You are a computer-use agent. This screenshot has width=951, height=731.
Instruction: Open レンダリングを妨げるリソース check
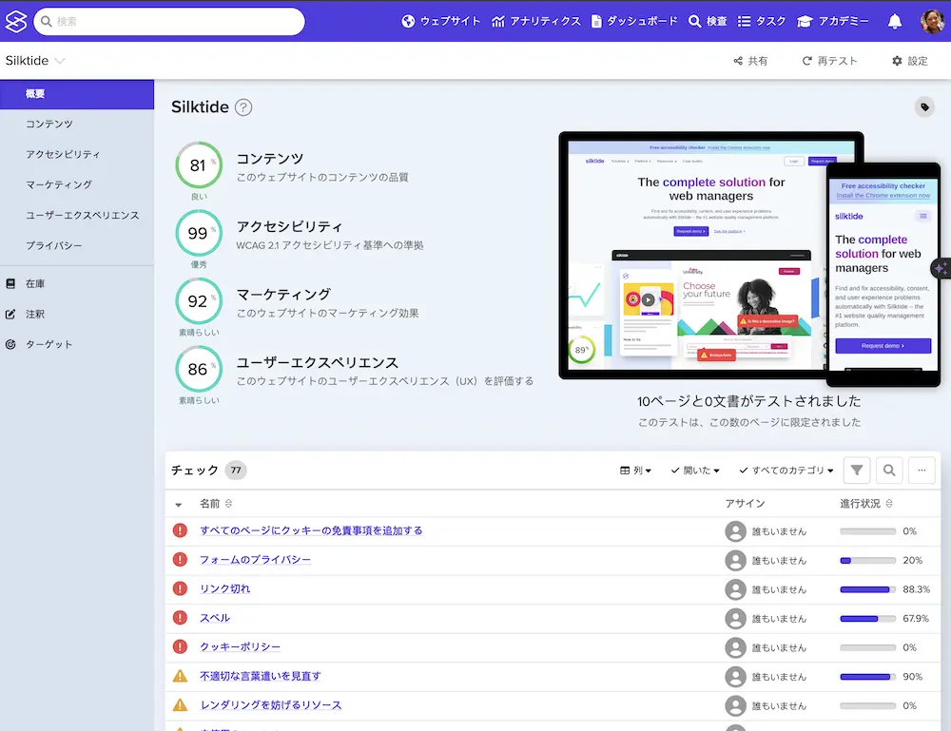(271, 705)
